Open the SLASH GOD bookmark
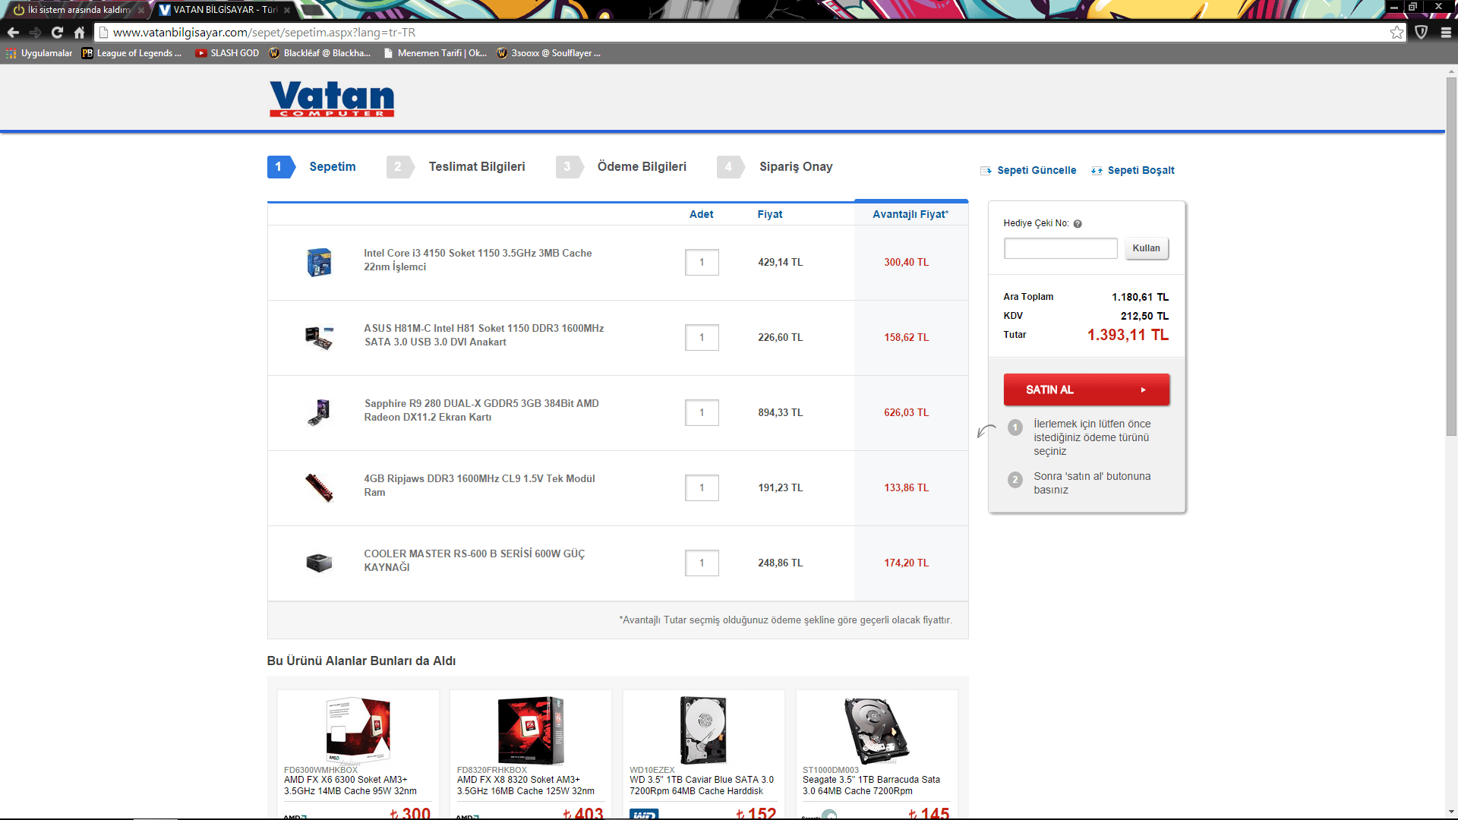Screen dimensions: 1458x820 pos(228,53)
